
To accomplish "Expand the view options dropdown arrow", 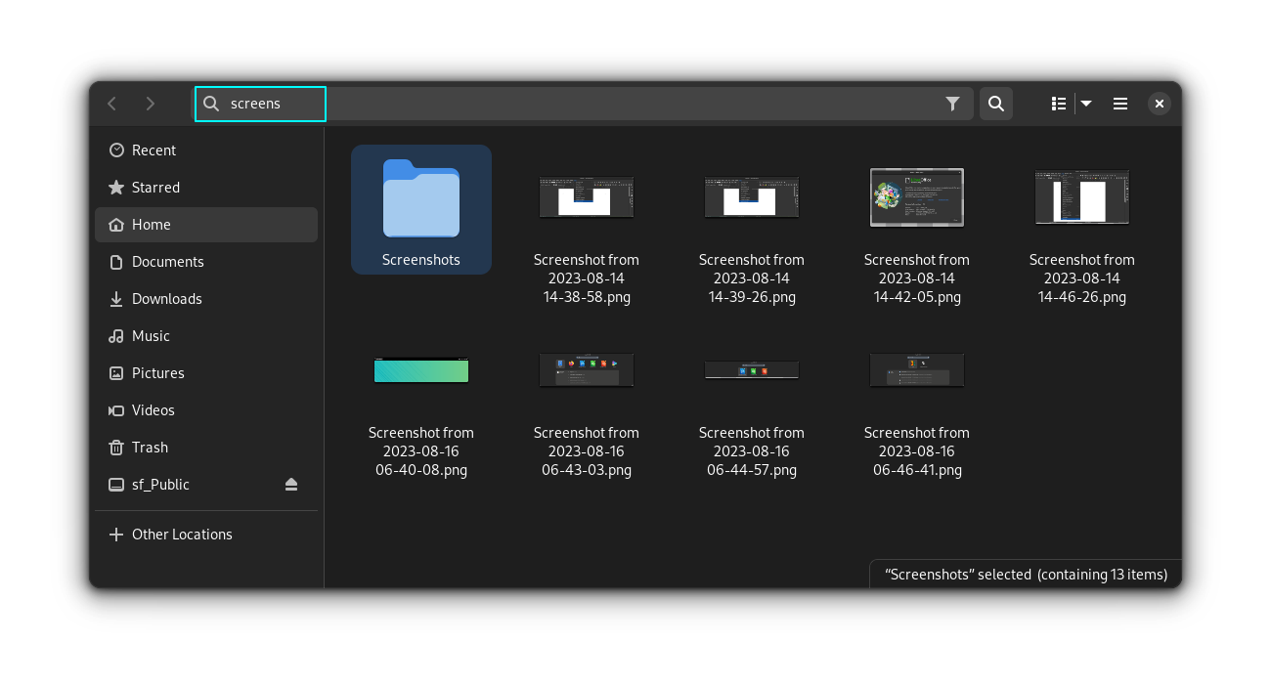I will click(x=1086, y=104).
